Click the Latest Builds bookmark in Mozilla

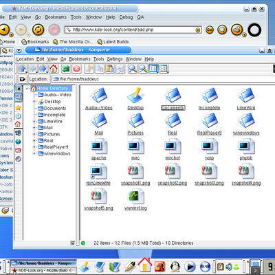113,42
